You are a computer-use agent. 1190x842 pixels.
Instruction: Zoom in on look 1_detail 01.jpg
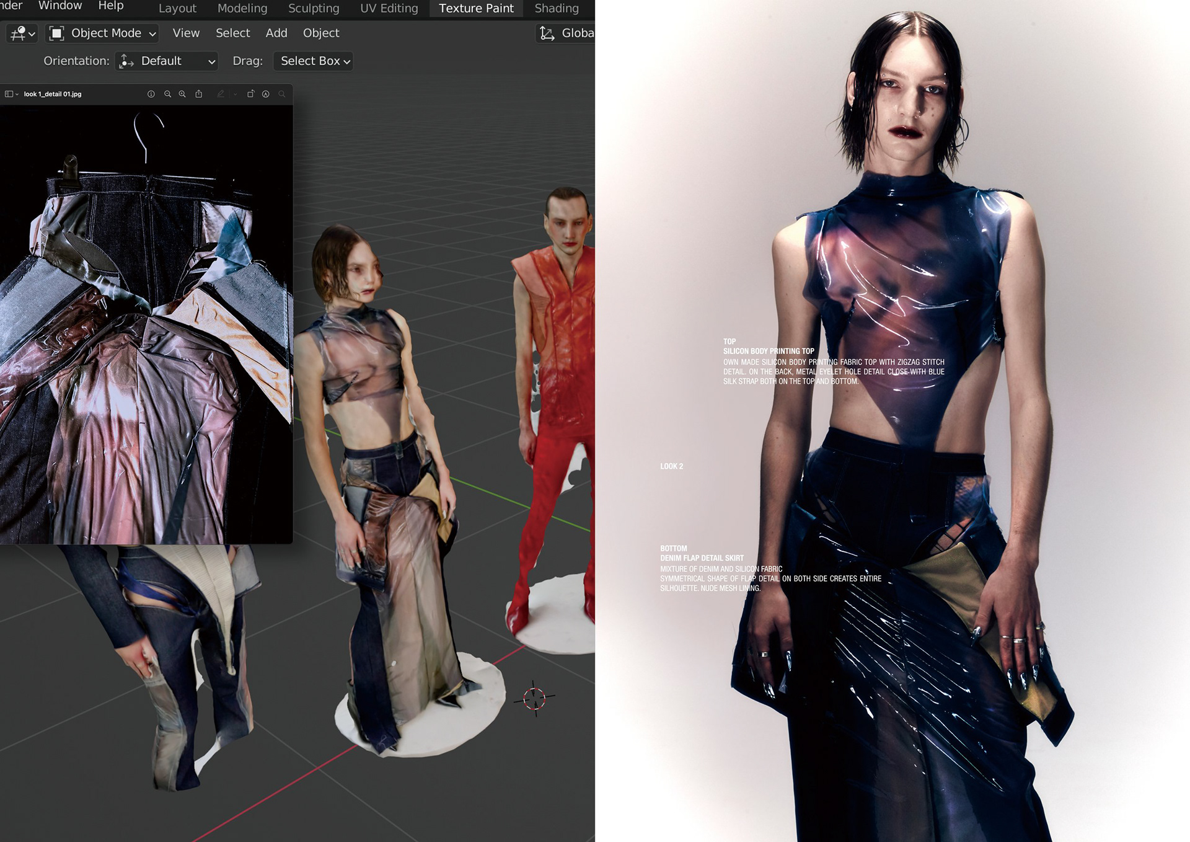[x=182, y=94]
